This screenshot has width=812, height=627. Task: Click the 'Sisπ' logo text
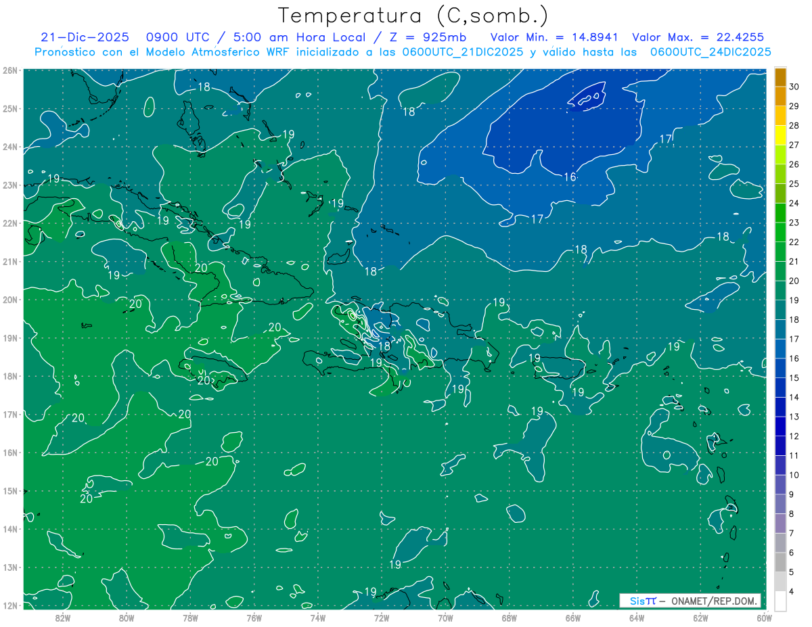643,601
